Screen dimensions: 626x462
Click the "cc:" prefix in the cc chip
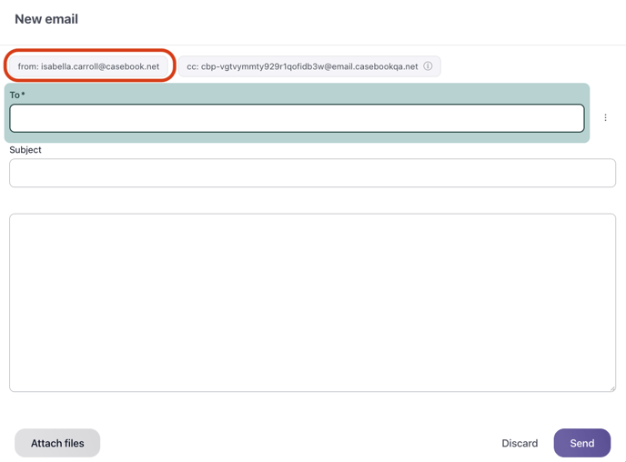192,66
